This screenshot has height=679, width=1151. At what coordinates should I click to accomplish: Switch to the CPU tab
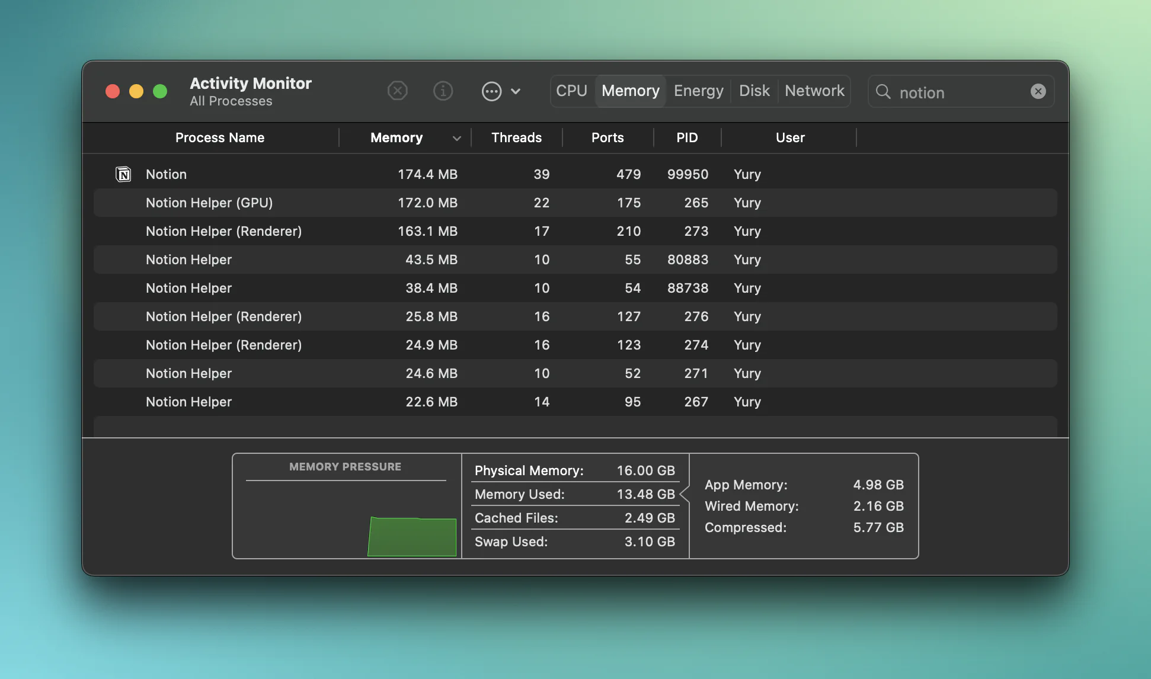(x=571, y=91)
